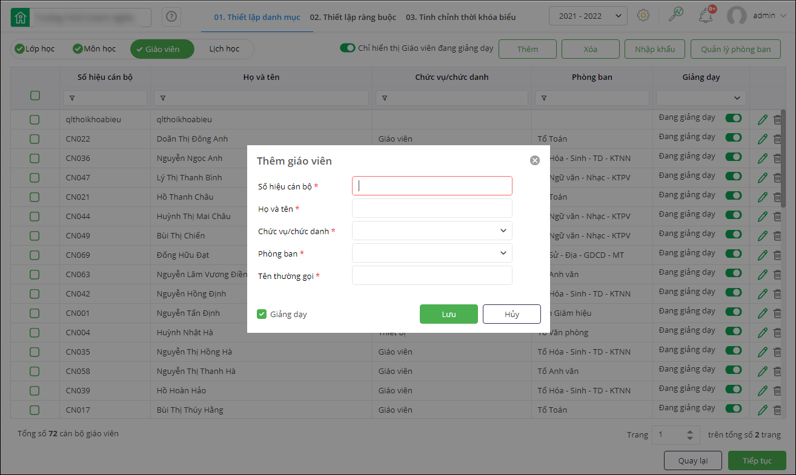796x475 pixels.
Task: Close the Thêm giáo viên dialog
Action: [535, 160]
